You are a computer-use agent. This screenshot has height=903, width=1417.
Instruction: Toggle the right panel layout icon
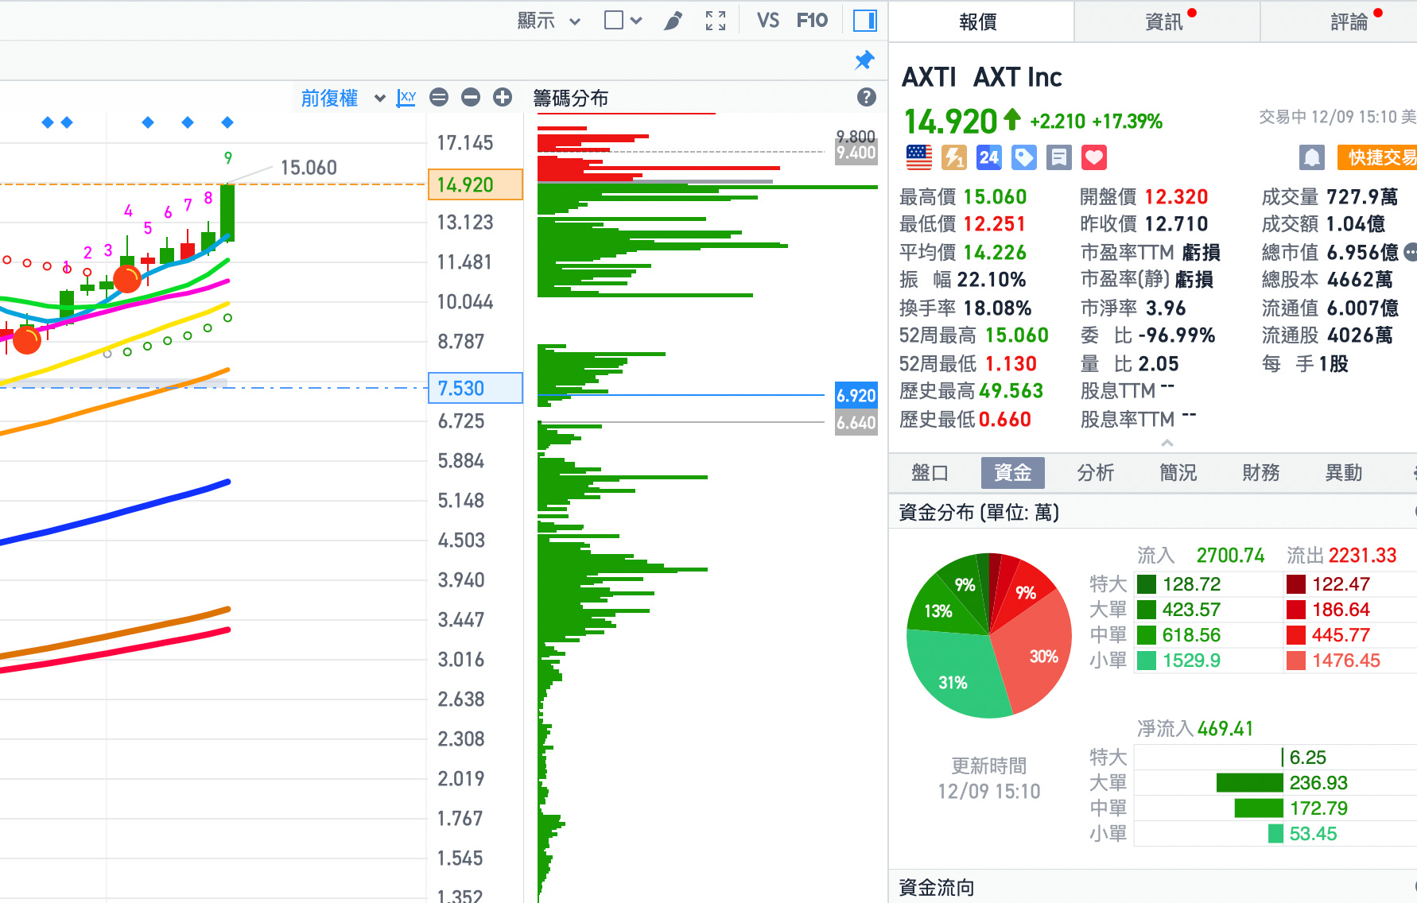point(864,20)
